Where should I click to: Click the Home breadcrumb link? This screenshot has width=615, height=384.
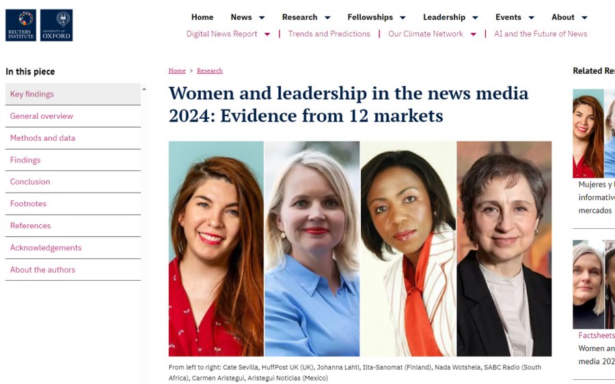tap(177, 71)
